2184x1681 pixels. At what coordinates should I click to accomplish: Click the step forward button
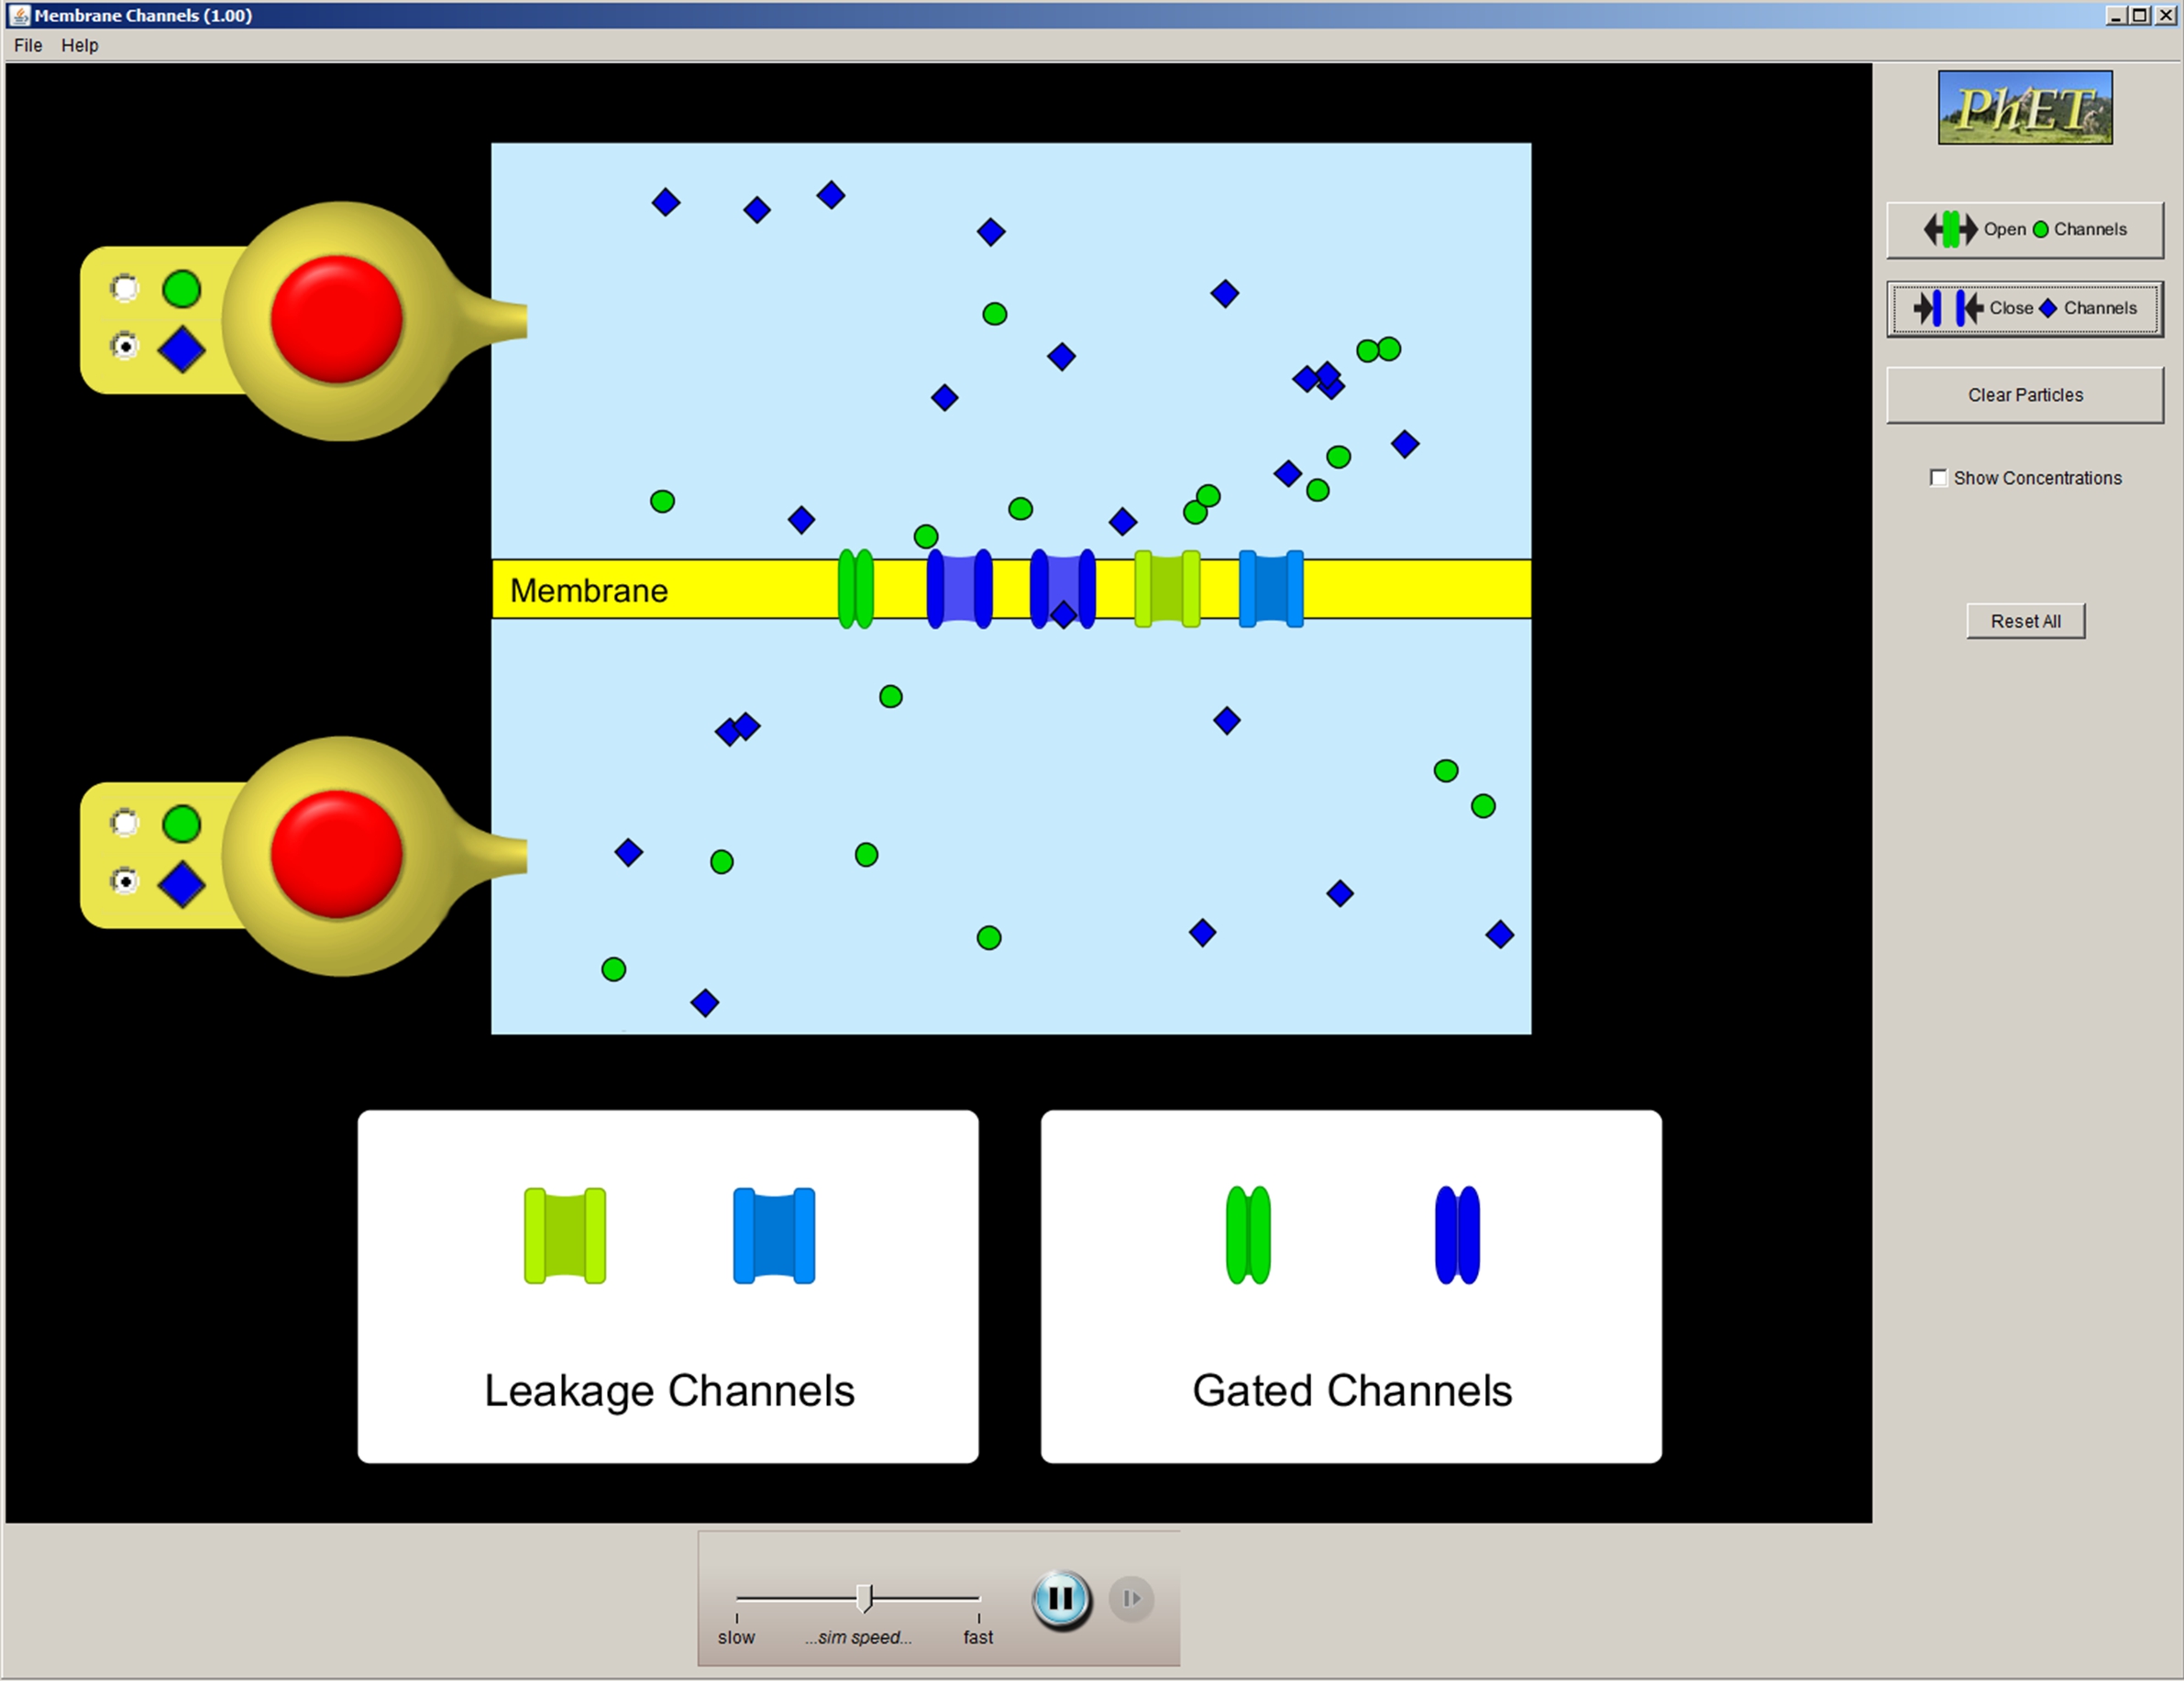1131,1598
